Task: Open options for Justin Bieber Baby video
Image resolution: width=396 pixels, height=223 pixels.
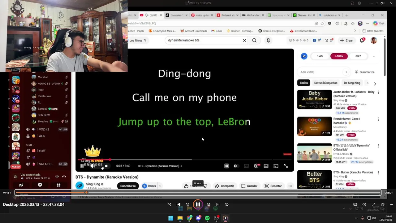Action: point(378,92)
